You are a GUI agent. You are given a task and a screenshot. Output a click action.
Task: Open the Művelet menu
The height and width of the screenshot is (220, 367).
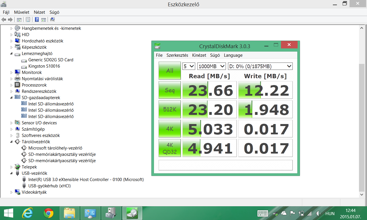tap(22, 12)
